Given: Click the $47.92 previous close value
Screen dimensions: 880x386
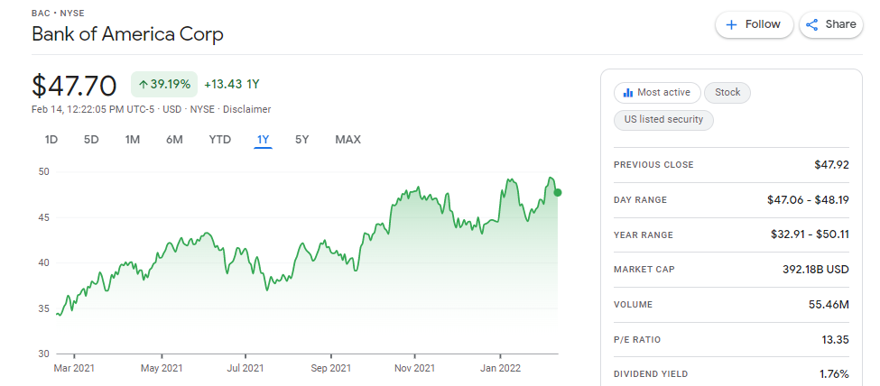Looking at the screenshot, I should pos(832,164).
